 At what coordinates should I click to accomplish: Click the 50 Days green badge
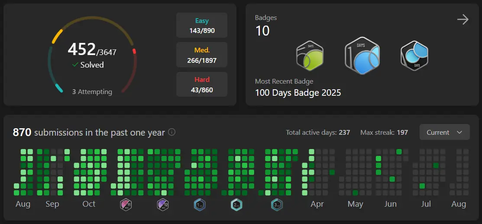pyautogui.click(x=310, y=56)
